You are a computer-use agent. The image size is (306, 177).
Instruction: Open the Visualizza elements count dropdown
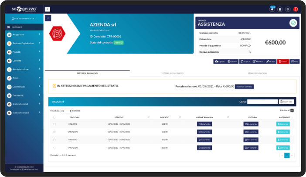click(66, 111)
